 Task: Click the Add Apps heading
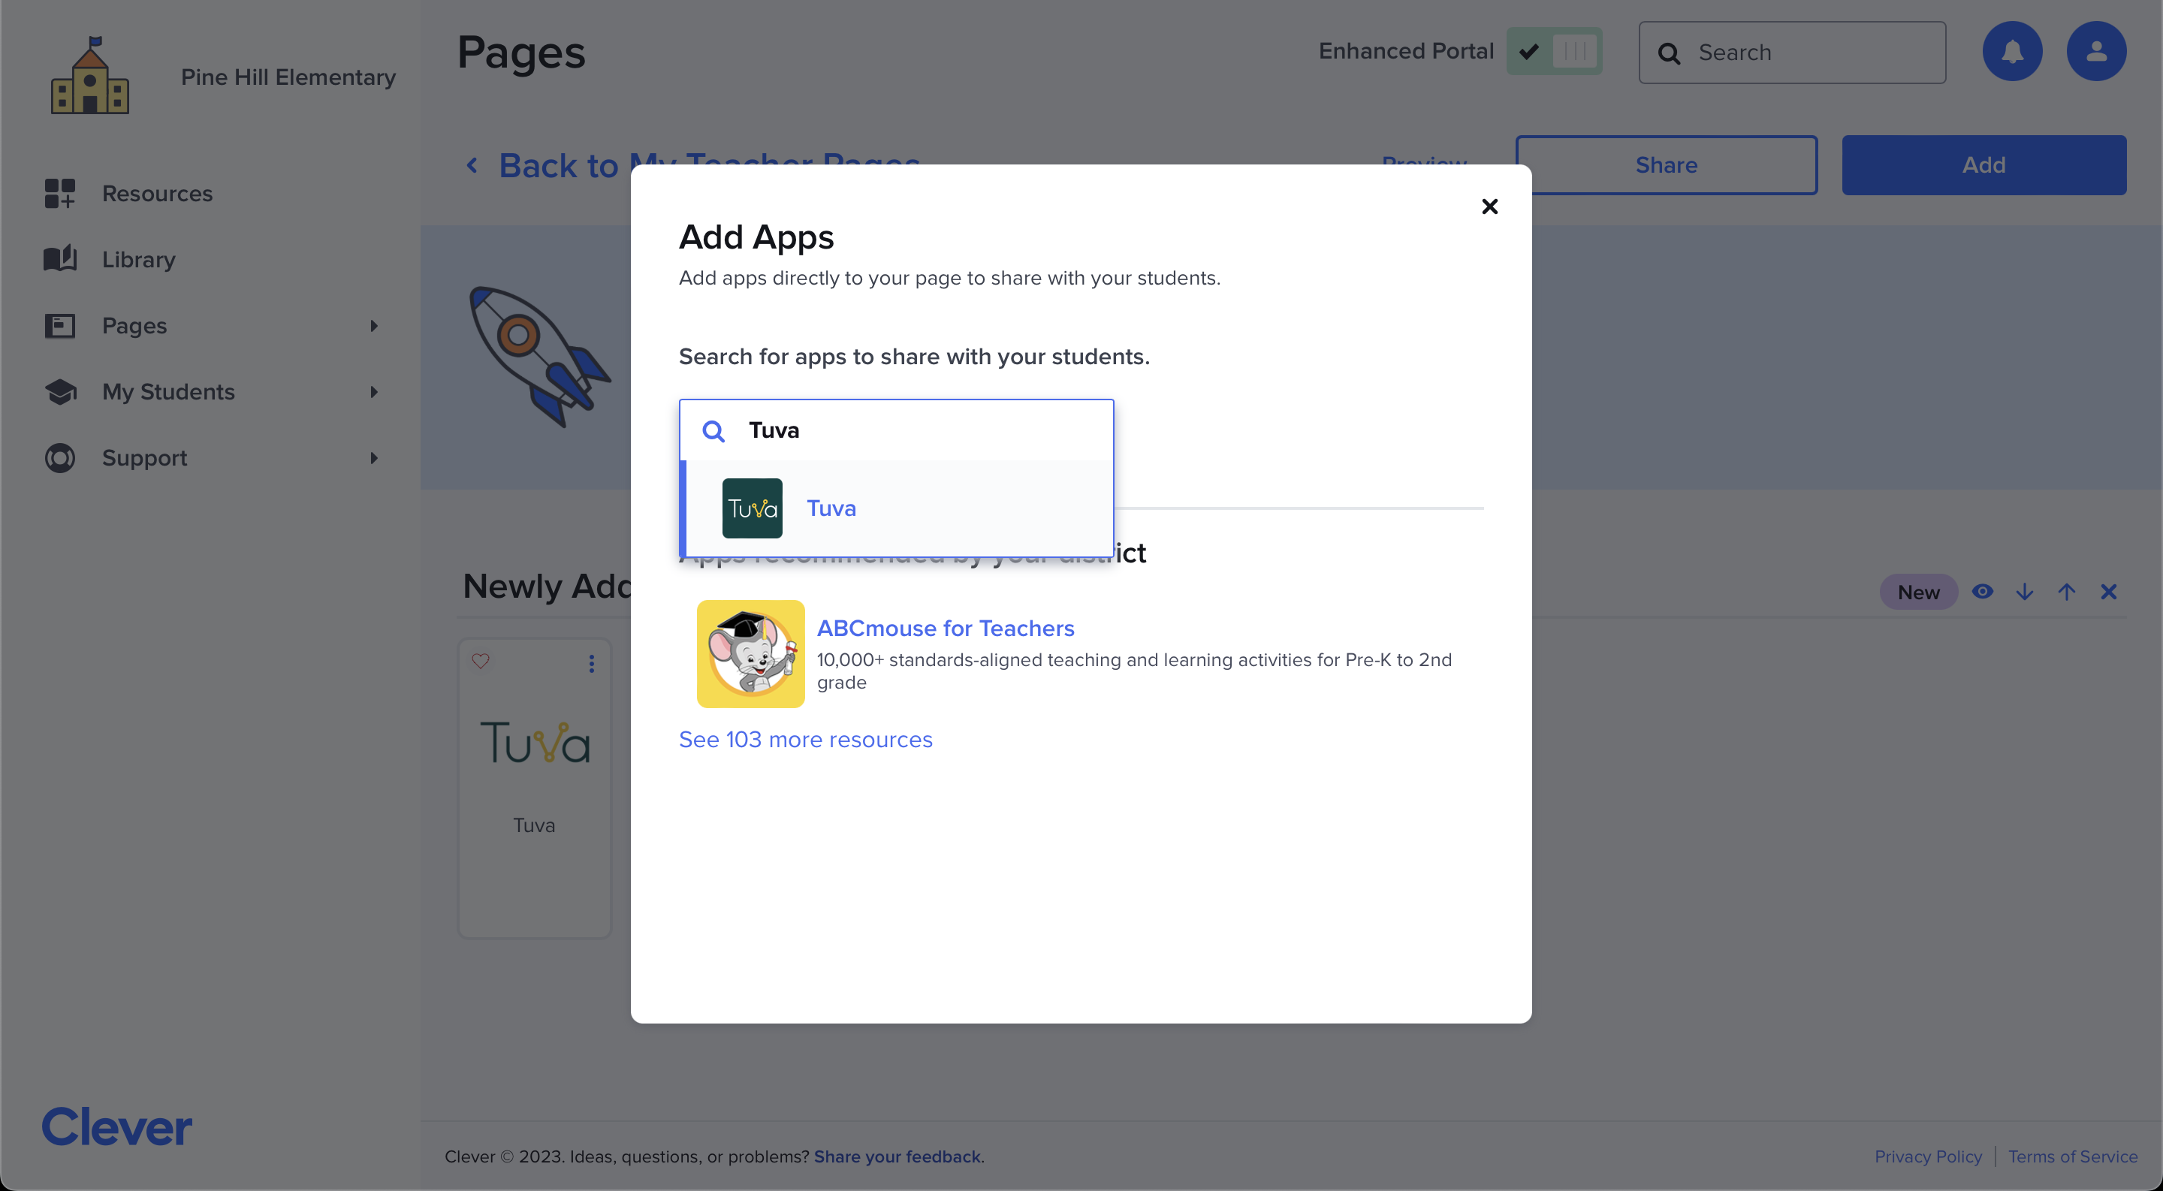[756, 237]
